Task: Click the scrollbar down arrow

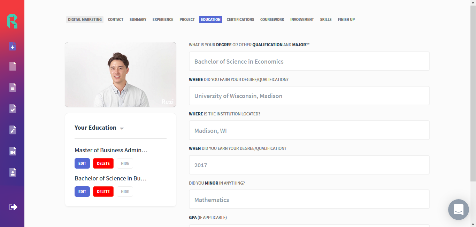Action: (x=473, y=224)
